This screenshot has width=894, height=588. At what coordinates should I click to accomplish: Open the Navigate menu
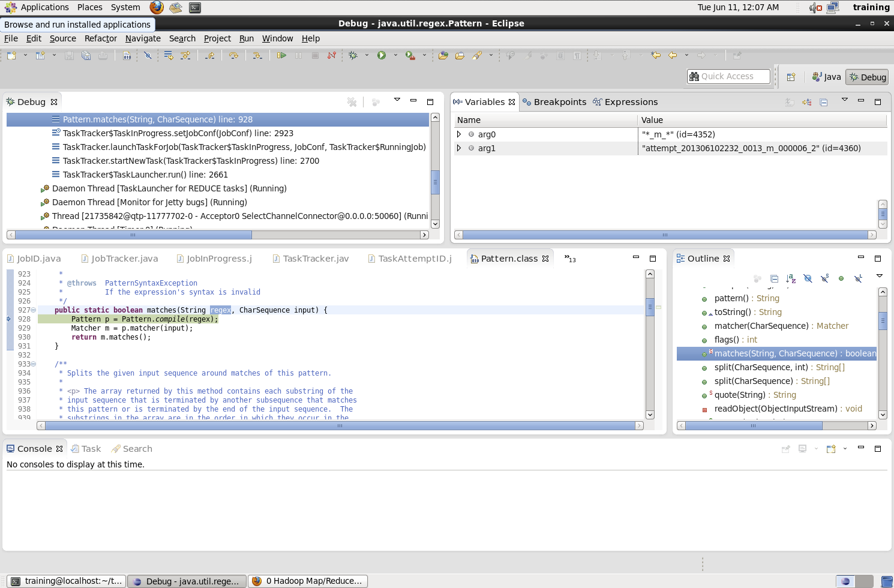coord(143,38)
